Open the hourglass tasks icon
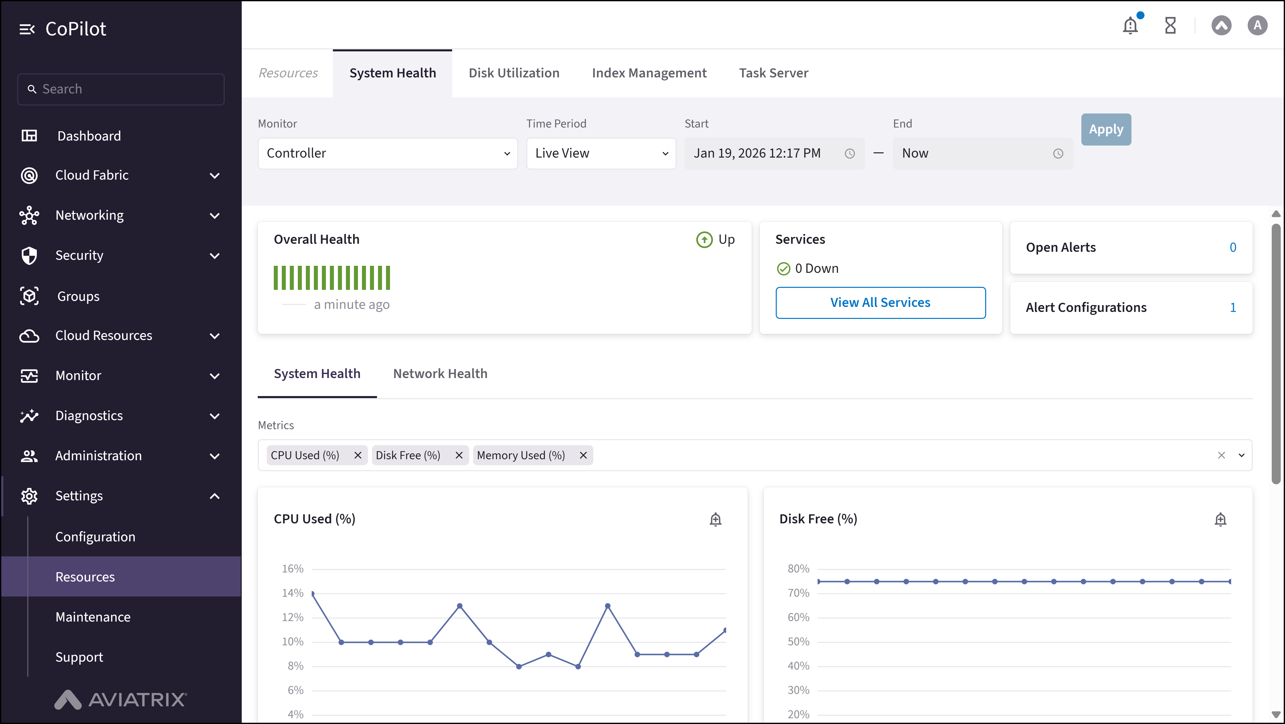1285x724 pixels. [1170, 26]
